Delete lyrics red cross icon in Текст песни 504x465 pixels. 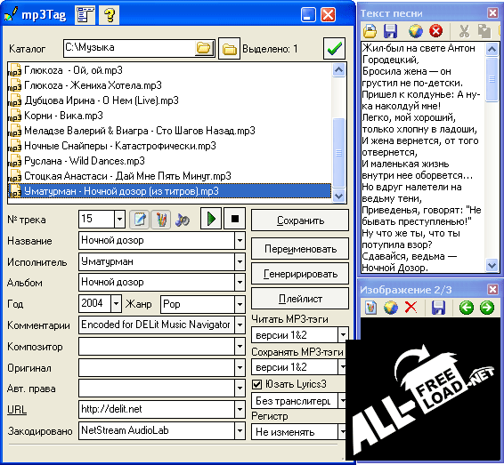pos(435,31)
